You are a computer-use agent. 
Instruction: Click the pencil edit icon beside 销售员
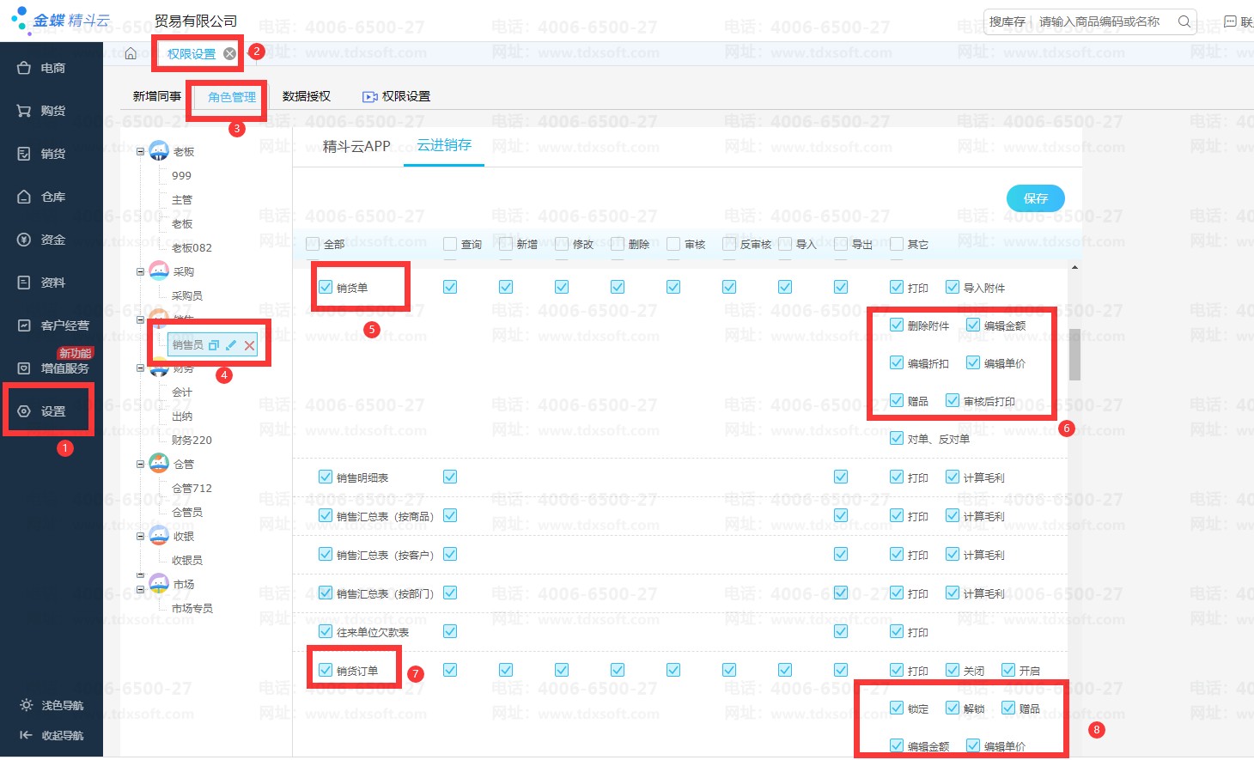point(230,345)
